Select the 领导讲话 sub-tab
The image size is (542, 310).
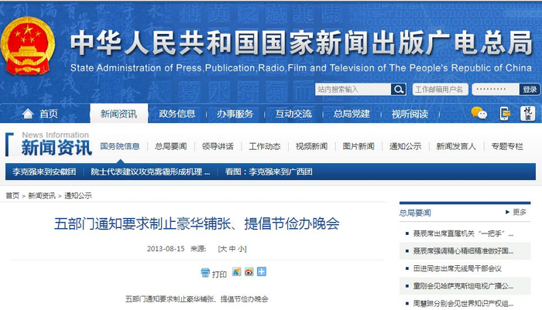(x=218, y=146)
